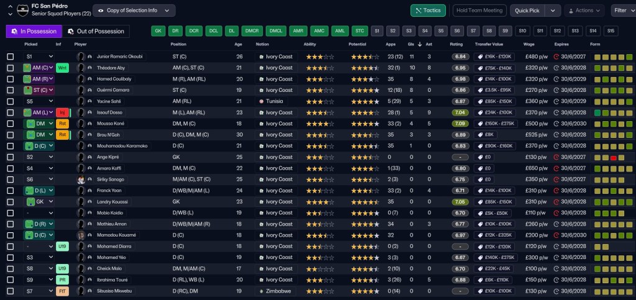The image size is (636, 300).
Task: Tick the checkbox for Landry Kouassi's row
Action: click(x=10, y=201)
